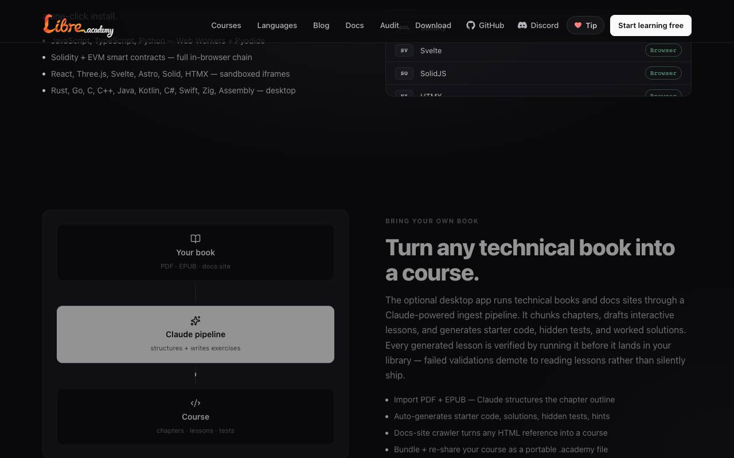Click the Svelte row in language list
The image size is (734, 458).
[538, 50]
